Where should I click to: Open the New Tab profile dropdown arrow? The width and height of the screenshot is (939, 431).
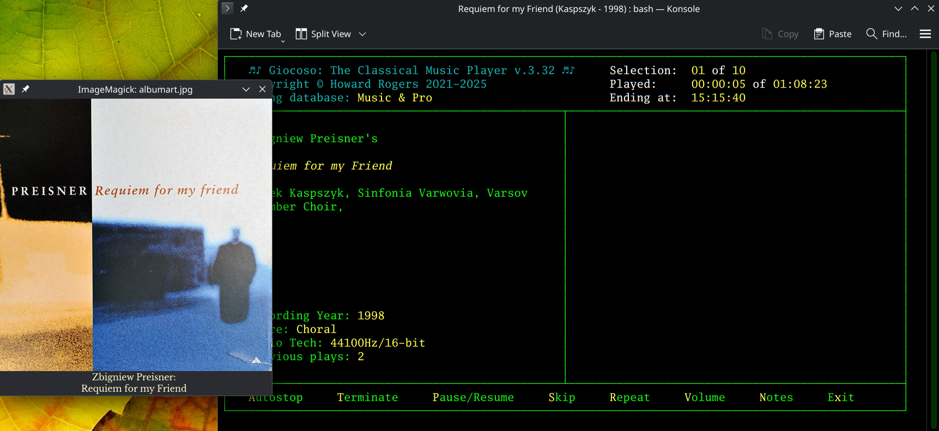click(283, 41)
